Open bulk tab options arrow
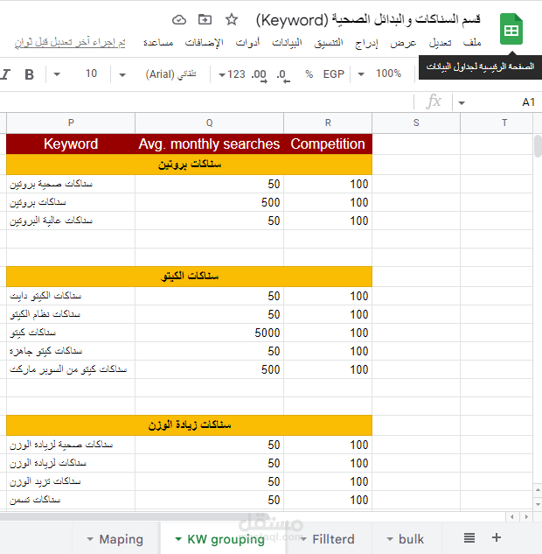The width and height of the screenshot is (542, 554). (390, 539)
